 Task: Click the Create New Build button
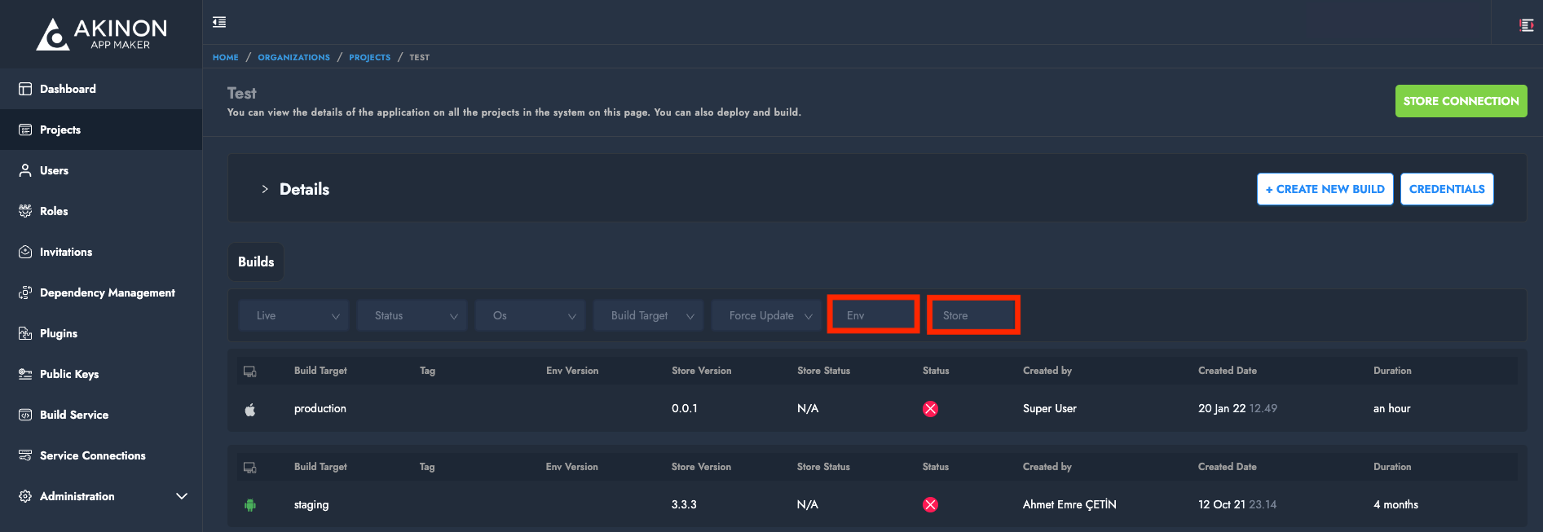point(1325,189)
